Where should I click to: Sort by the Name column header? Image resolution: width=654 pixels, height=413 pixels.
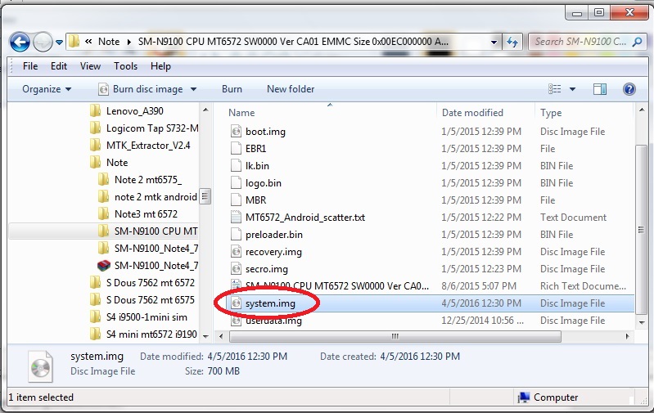pos(242,113)
